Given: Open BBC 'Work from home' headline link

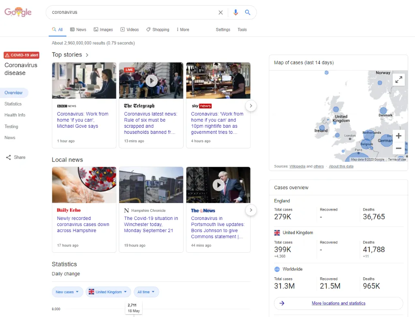Looking at the screenshot, I should click(83, 120).
